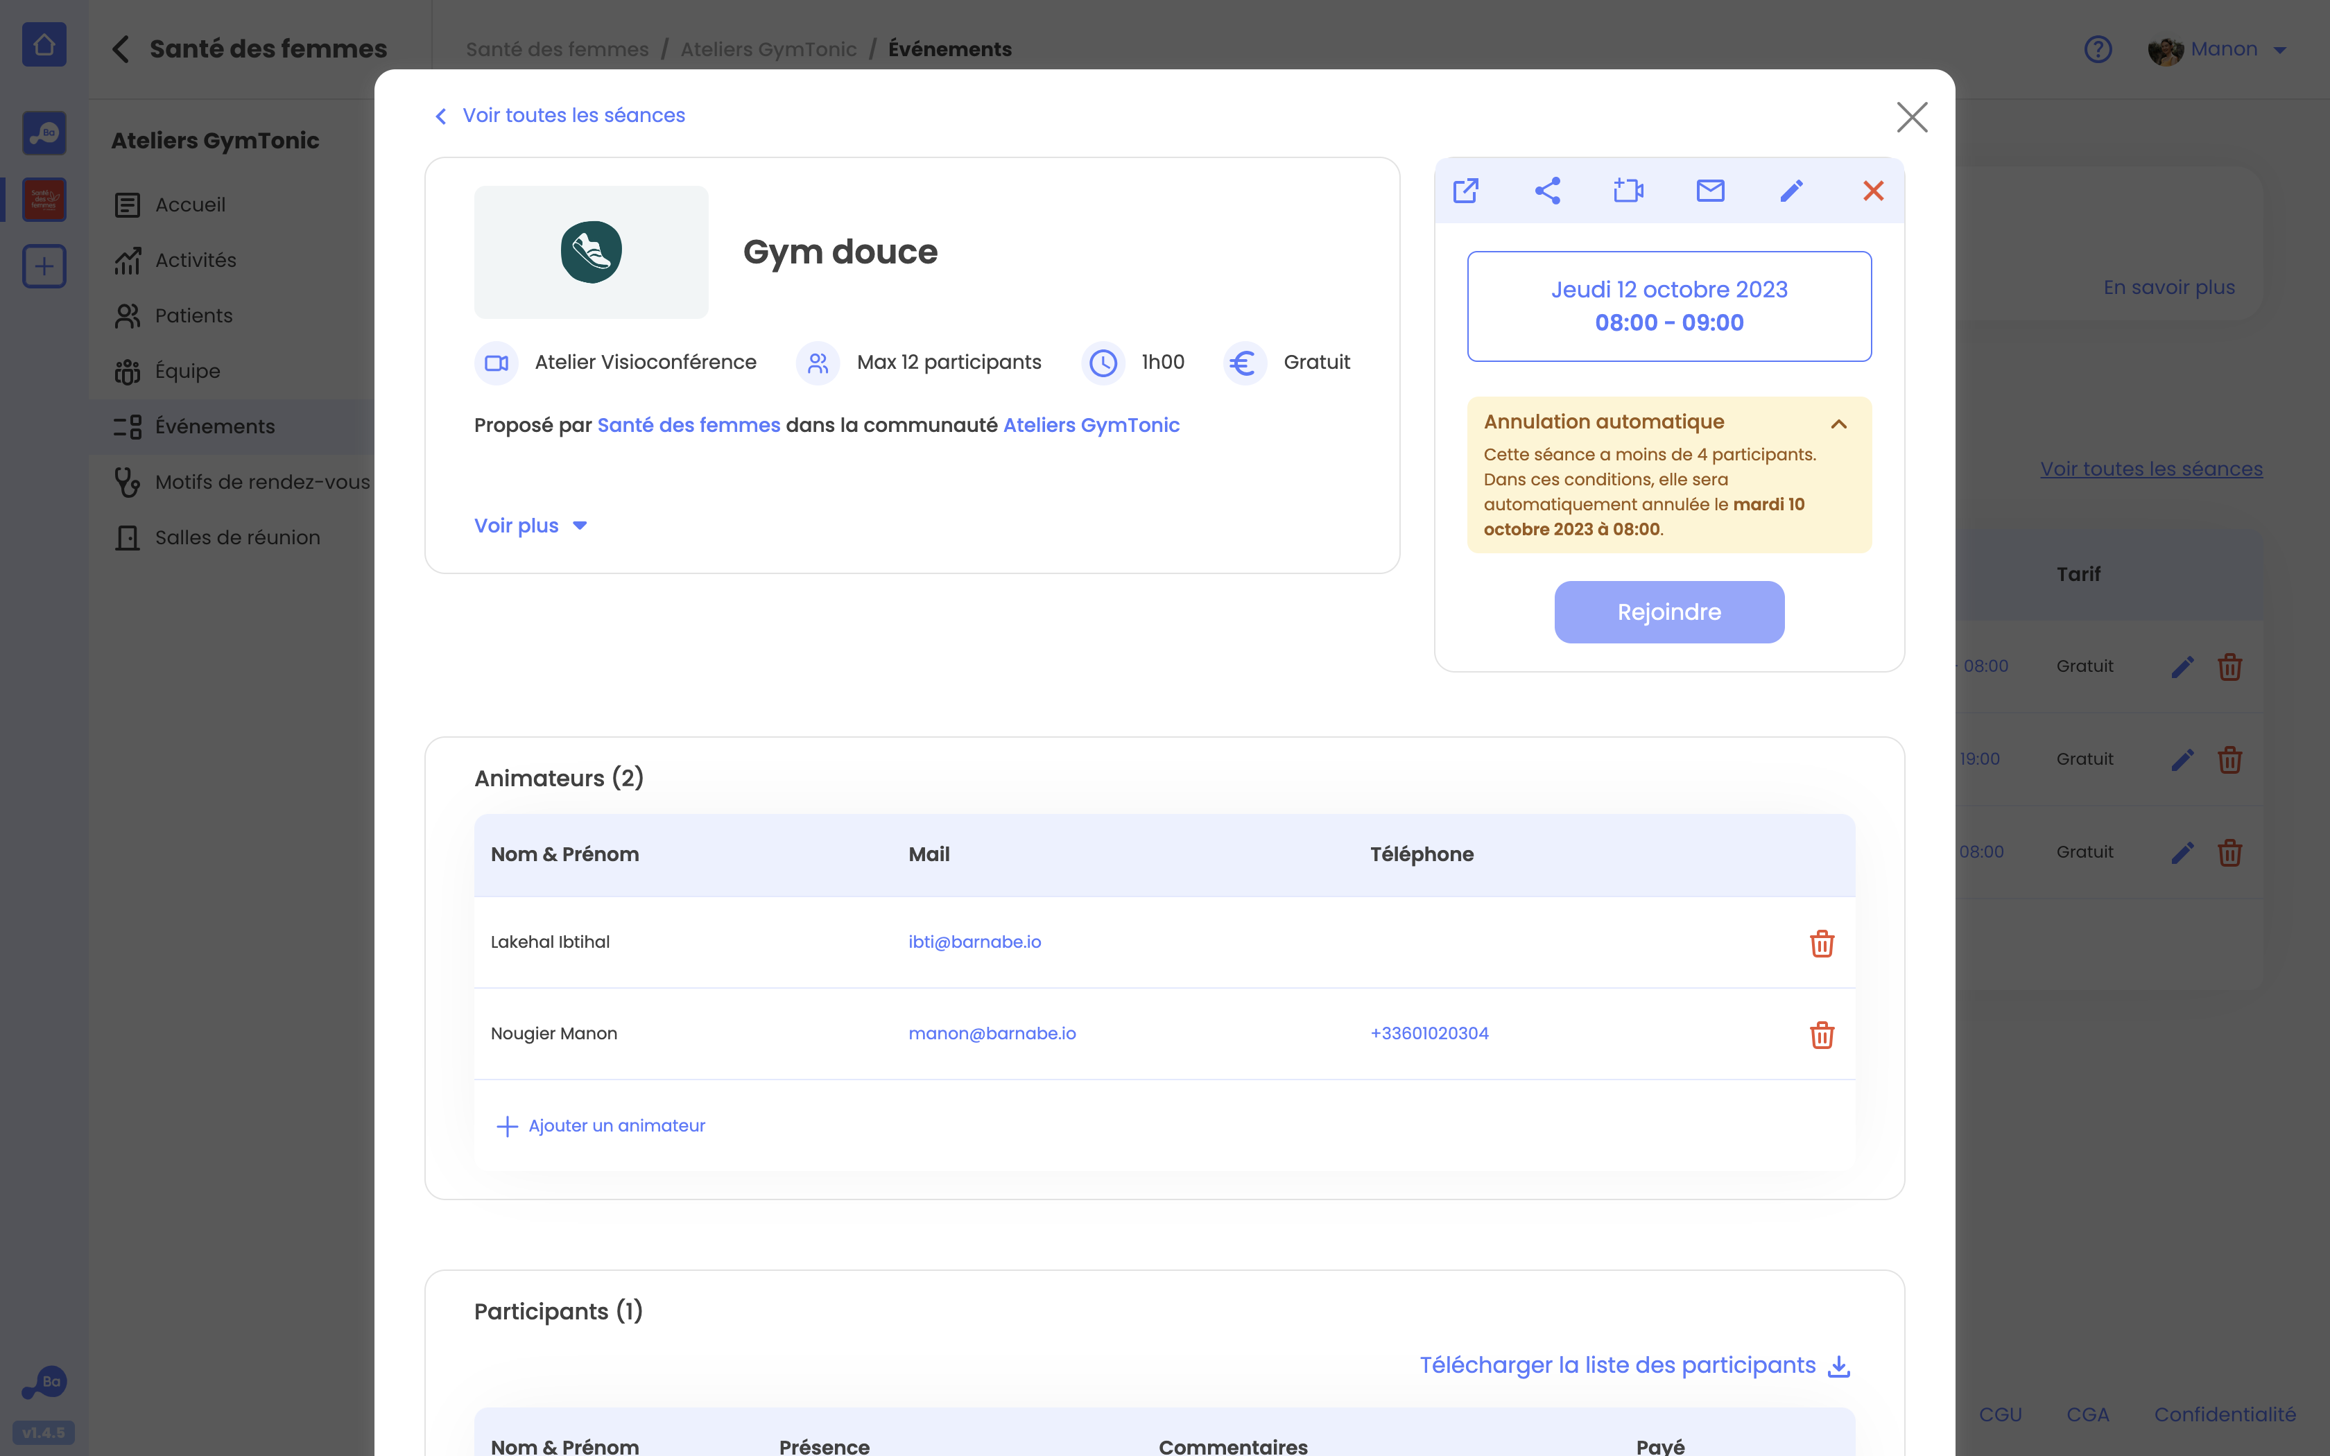Open the Ateliers GymTonic community link

(x=1091, y=426)
